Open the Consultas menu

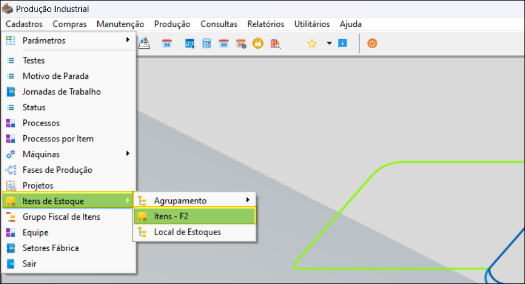[x=218, y=24]
